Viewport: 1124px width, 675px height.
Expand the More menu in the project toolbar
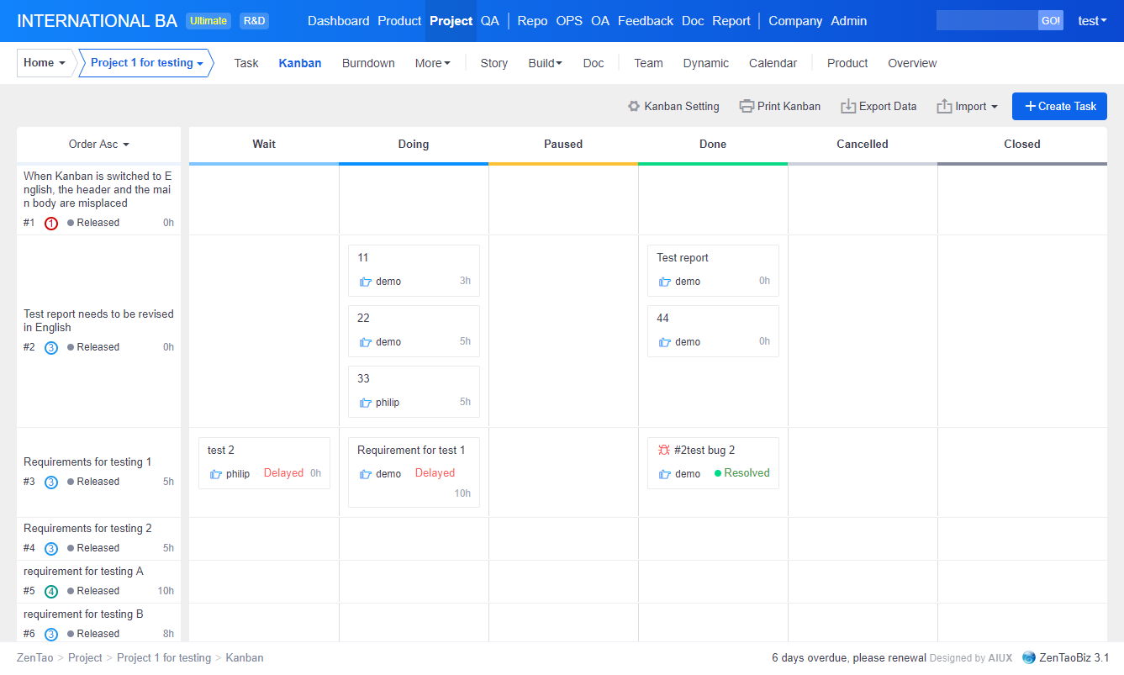432,63
